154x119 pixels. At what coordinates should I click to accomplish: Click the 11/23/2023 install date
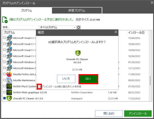pos(134,98)
